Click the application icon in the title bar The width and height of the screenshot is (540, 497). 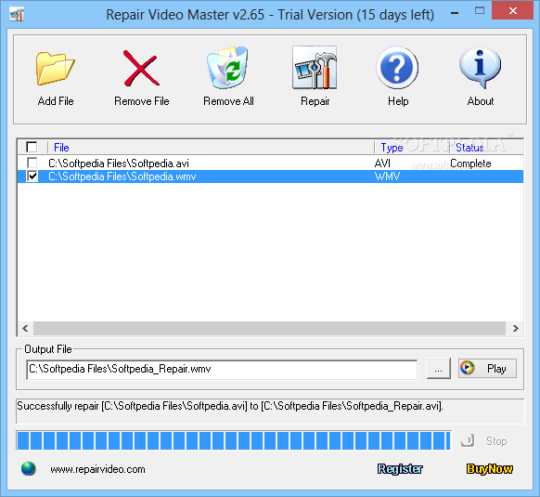click(17, 15)
